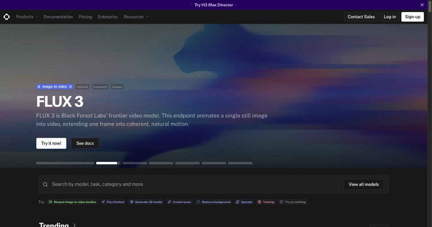Go to Pricing
Viewport: 432px width, 227px height.
(85, 17)
